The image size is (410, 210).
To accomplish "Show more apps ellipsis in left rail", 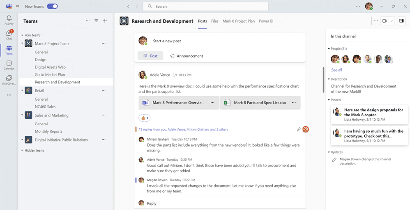I will click(9, 95).
